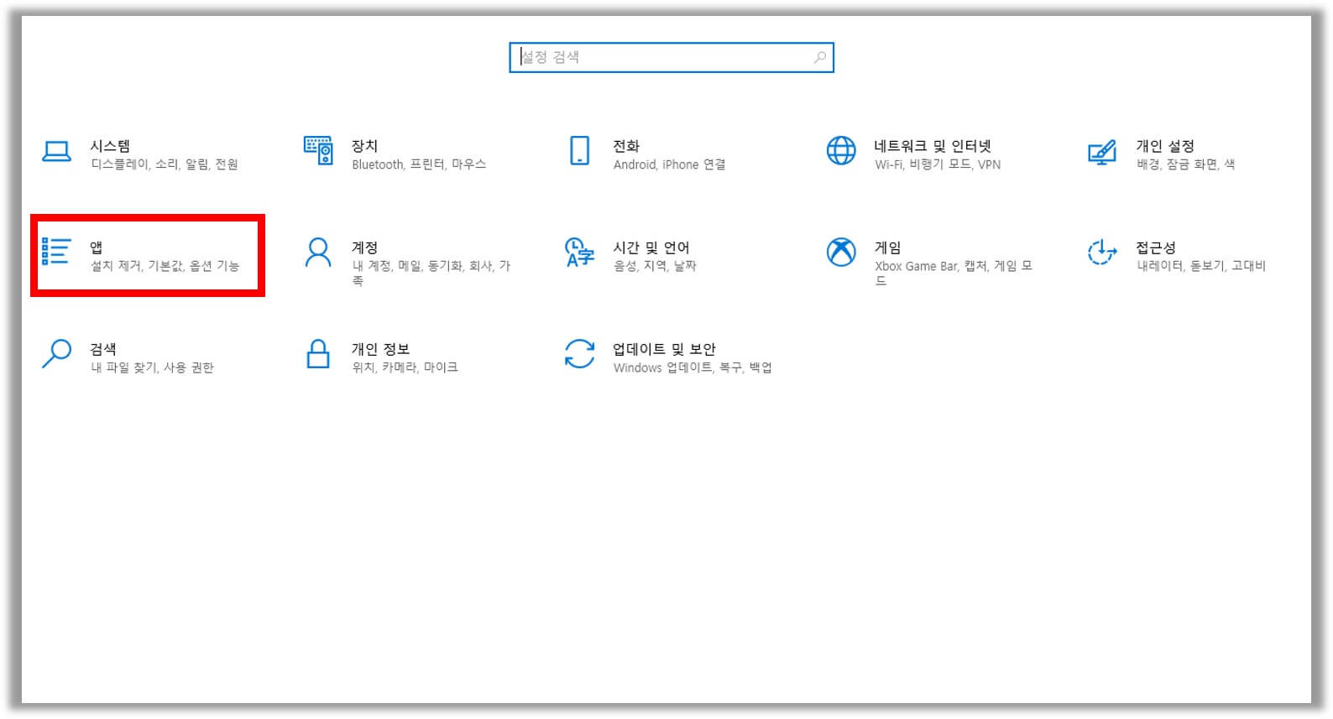The height and width of the screenshot is (719, 1333).
Task: Click text '디스플레이, 소리, 알림, 전원'
Action: click(165, 164)
